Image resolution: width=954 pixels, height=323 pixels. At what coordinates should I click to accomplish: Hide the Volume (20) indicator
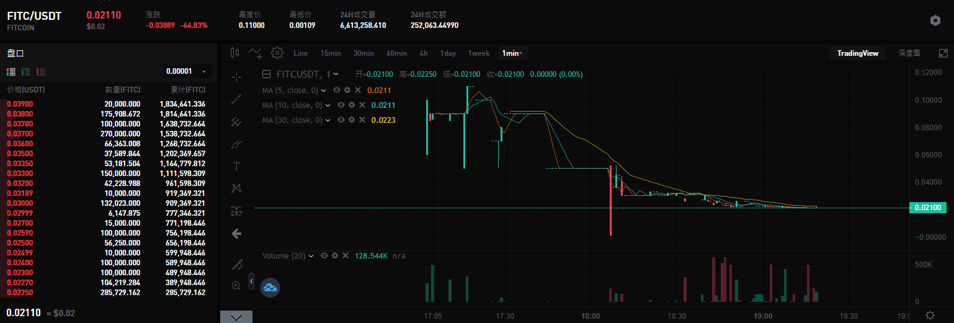[324, 255]
